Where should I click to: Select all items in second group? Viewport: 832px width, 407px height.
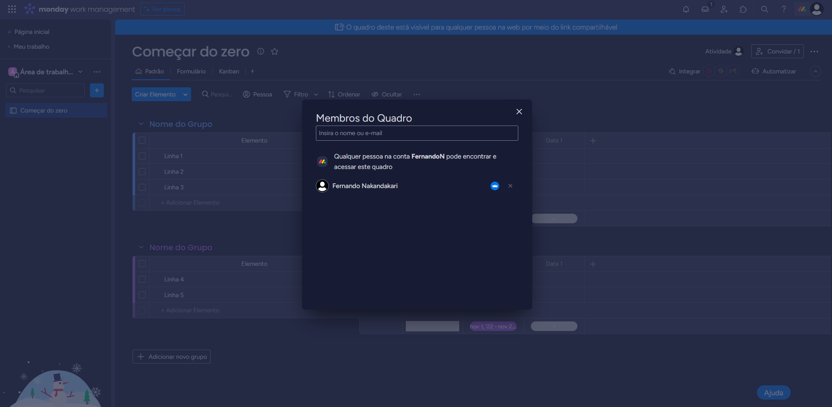click(x=142, y=264)
